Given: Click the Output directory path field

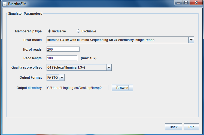Looking at the screenshot, I should tap(77, 88).
